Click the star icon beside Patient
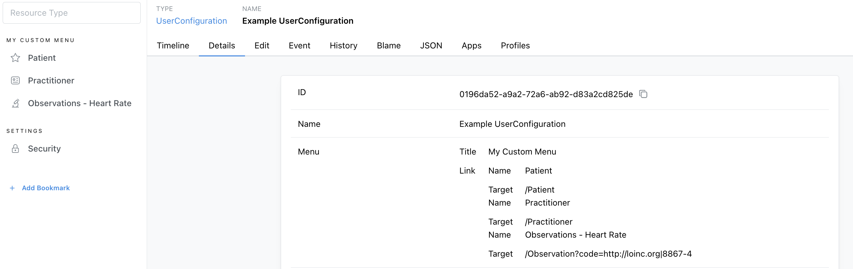Viewport: 853px width, 269px height. tap(15, 58)
